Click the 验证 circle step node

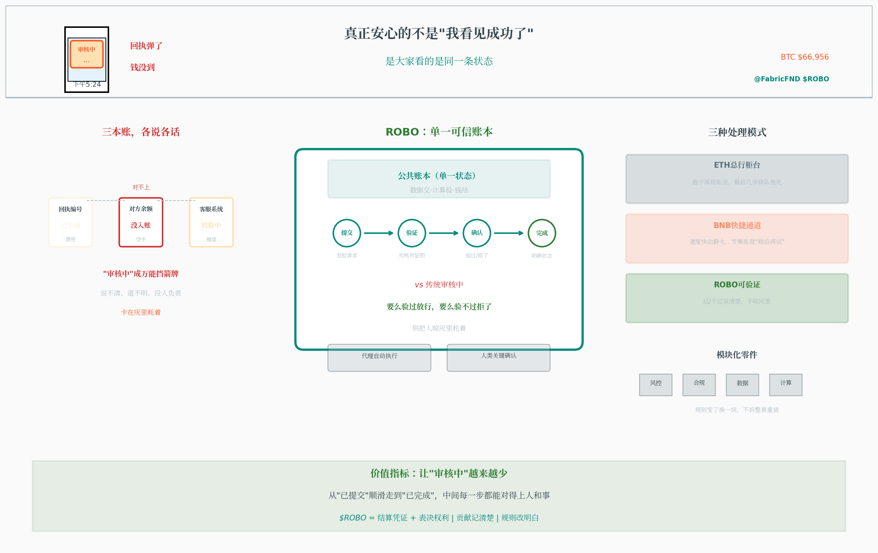412,233
